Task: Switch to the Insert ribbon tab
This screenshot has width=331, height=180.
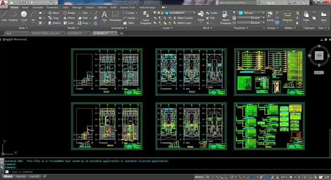Action: tap(25, 7)
